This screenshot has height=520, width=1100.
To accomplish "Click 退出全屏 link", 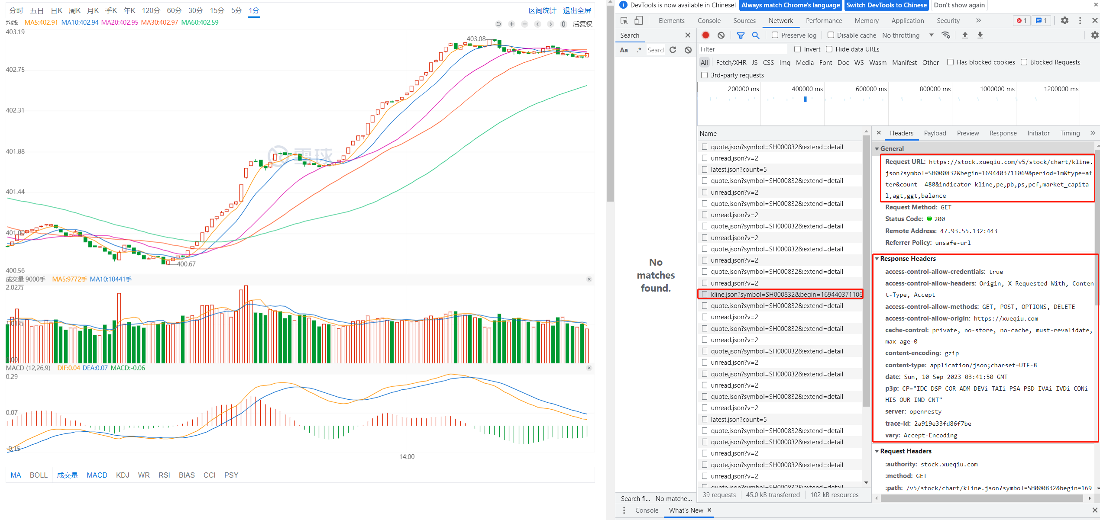I will (x=577, y=10).
